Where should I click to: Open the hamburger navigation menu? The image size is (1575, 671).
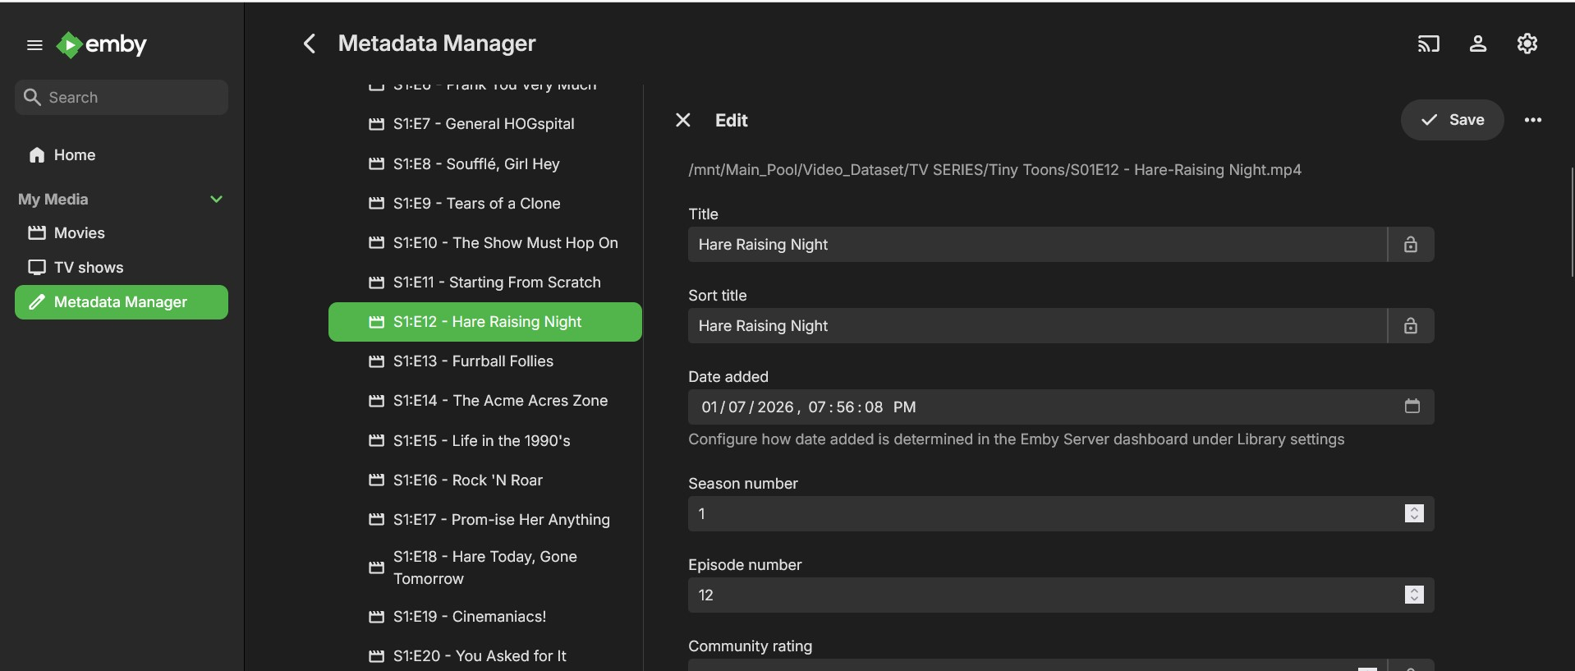coord(34,45)
